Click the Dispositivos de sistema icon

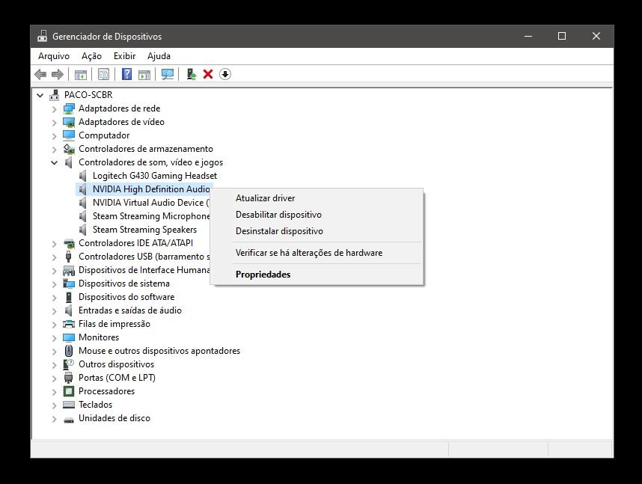[69, 284]
